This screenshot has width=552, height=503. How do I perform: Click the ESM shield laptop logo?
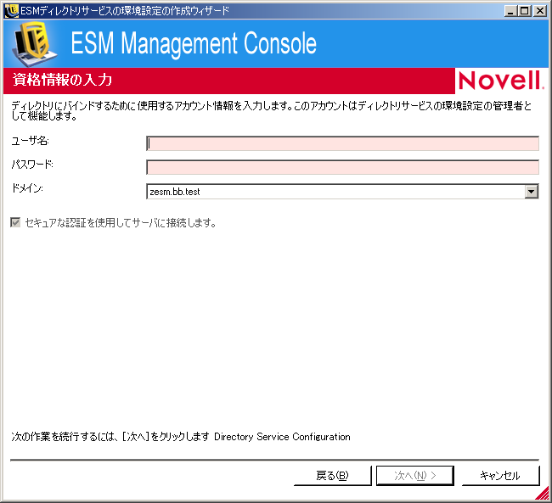pos(35,44)
